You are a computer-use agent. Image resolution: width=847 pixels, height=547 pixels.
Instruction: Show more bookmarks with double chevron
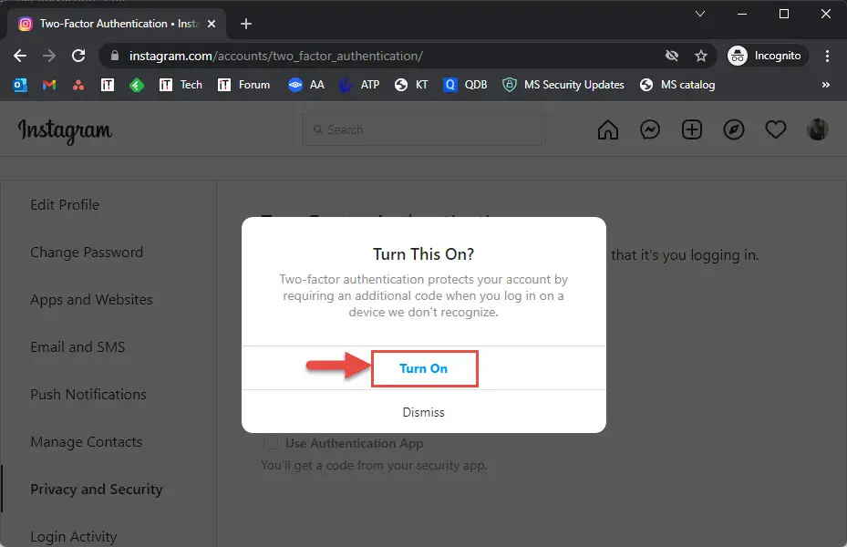(825, 85)
